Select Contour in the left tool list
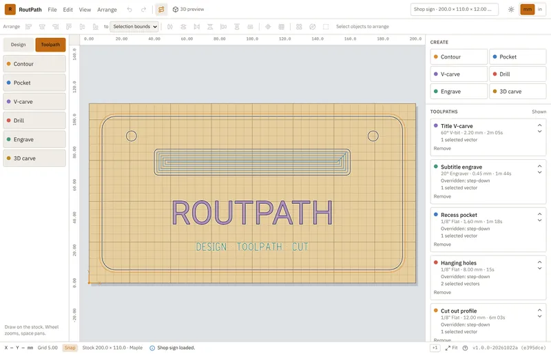551x354 pixels. coord(34,64)
